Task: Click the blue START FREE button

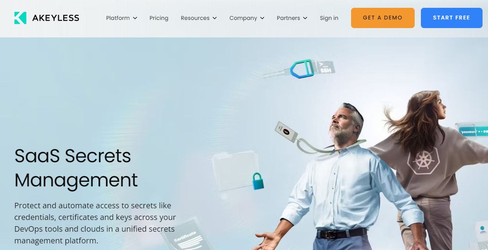Action: tap(452, 18)
